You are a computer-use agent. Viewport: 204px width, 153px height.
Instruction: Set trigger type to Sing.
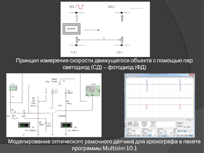pyautogui.click(x=178, y=135)
